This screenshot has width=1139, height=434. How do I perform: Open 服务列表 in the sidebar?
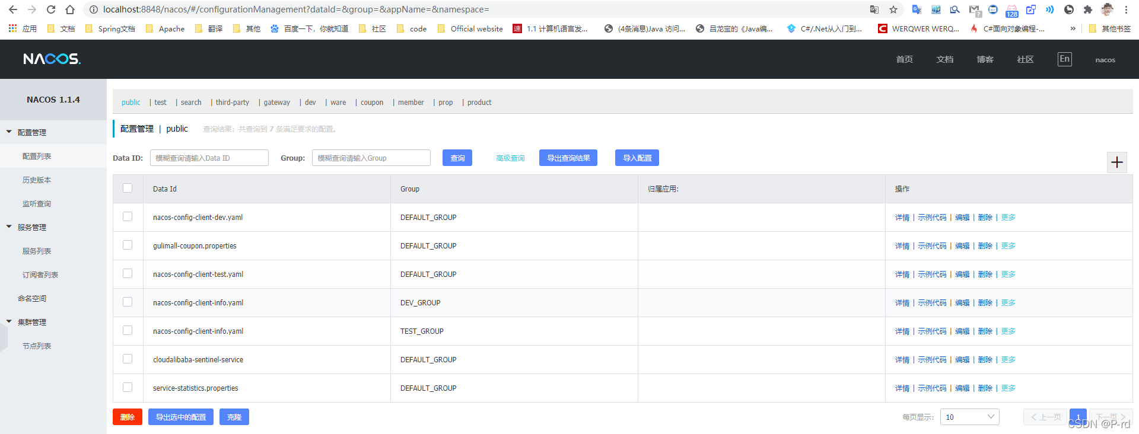pyautogui.click(x=37, y=251)
